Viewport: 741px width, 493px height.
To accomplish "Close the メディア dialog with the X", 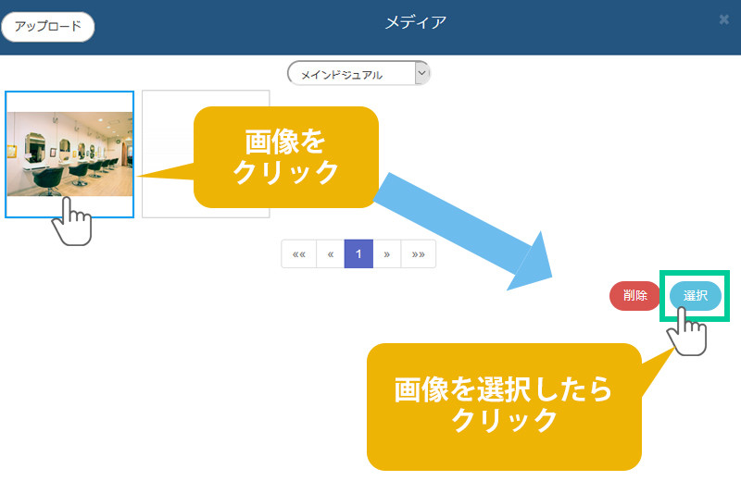I will pos(723,19).
